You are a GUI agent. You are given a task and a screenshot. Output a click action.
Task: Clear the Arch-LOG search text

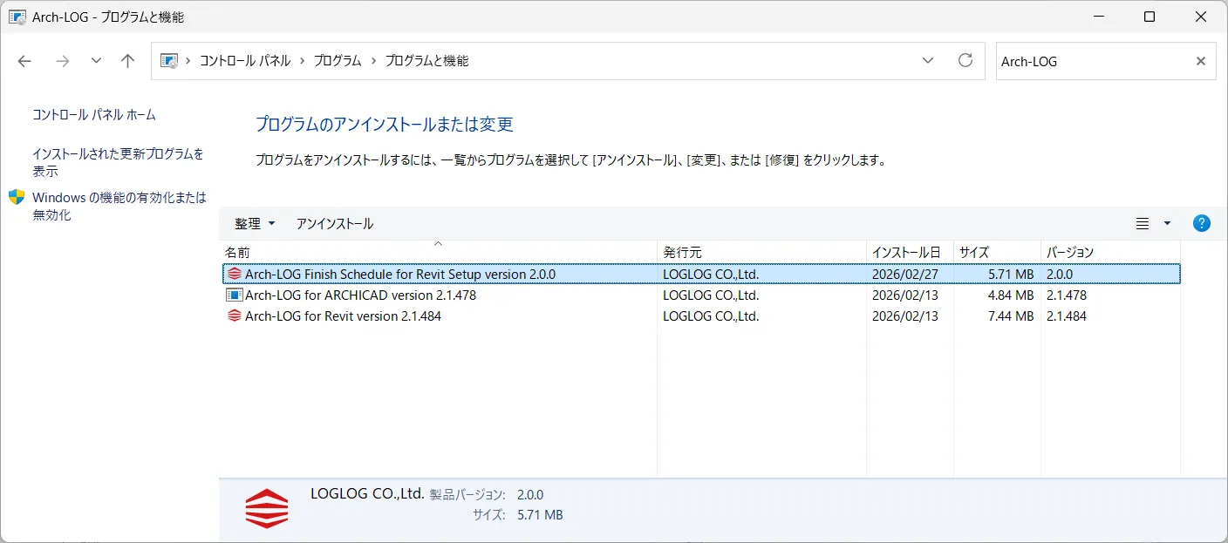1201,61
